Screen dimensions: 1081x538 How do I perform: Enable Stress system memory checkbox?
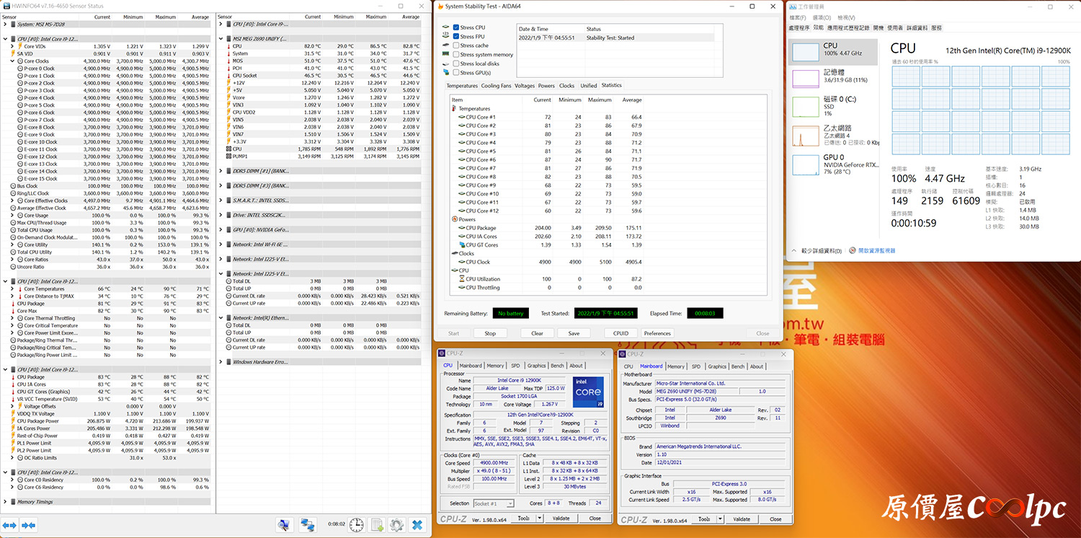pyautogui.click(x=456, y=54)
